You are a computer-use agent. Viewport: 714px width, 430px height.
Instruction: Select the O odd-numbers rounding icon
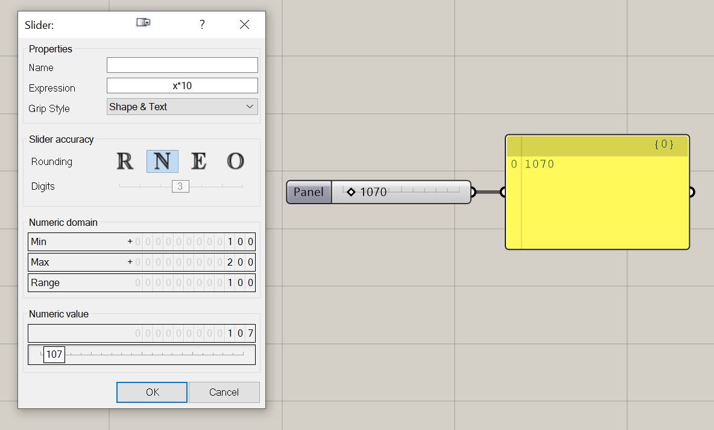click(235, 161)
